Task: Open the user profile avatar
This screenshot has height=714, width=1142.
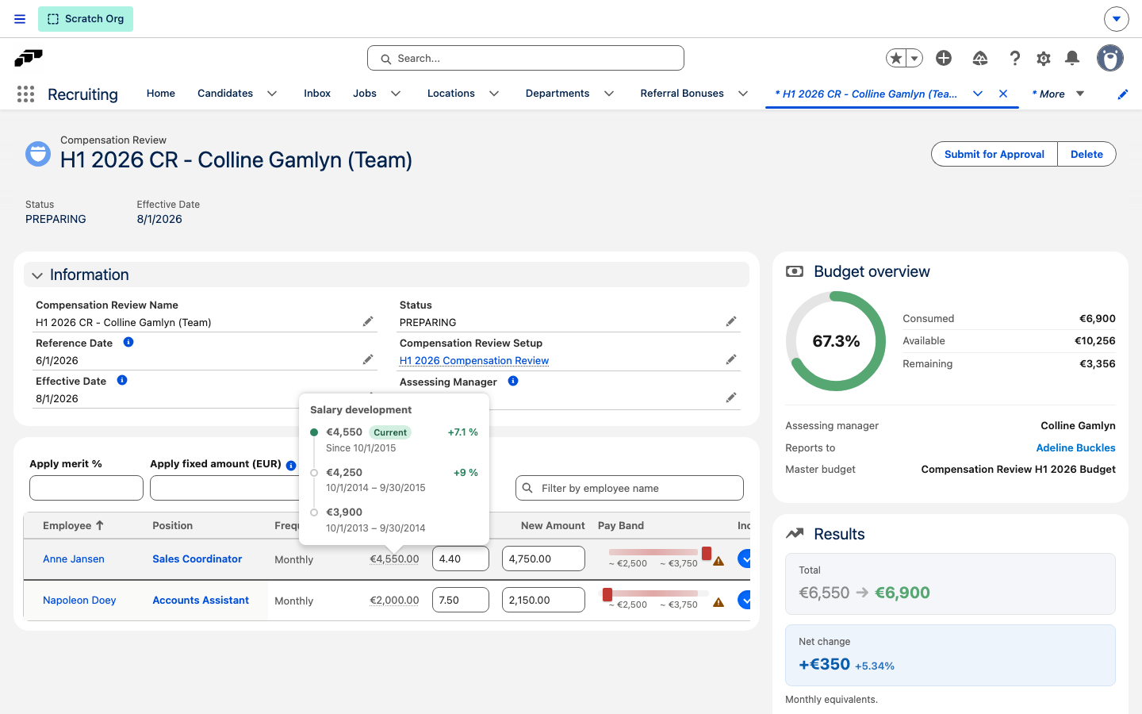Action: (1110, 58)
